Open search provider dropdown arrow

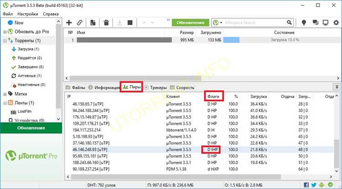coord(221,23)
